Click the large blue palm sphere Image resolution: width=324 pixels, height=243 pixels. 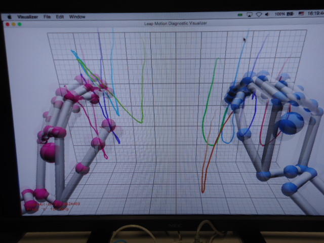coord(291,124)
